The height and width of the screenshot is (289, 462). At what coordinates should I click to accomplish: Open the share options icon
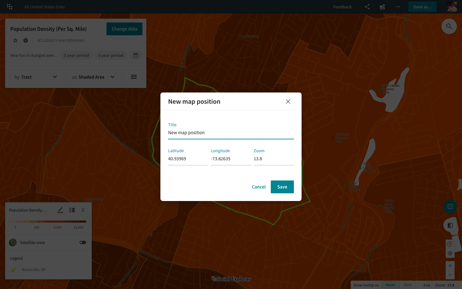[367, 7]
